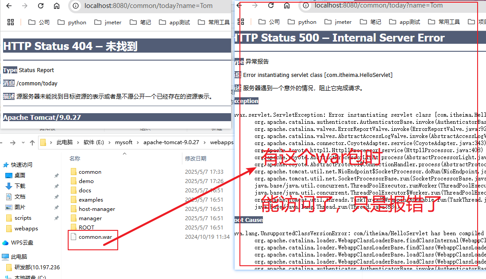The height and width of the screenshot is (279, 486).
Task: Expand chevron after mysoft in breadcrumb
Action: (138, 142)
